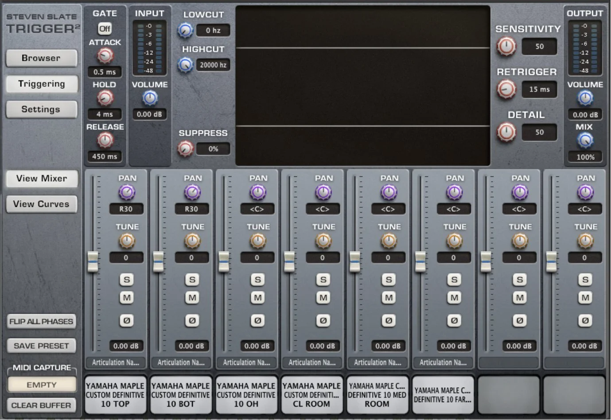Click Tune knob of the last empty channel
This screenshot has height=420, width=611.
[x=585, y=241]
